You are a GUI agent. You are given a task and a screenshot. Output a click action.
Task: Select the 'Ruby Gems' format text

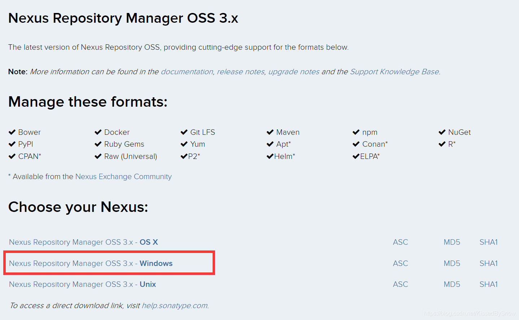124,144
